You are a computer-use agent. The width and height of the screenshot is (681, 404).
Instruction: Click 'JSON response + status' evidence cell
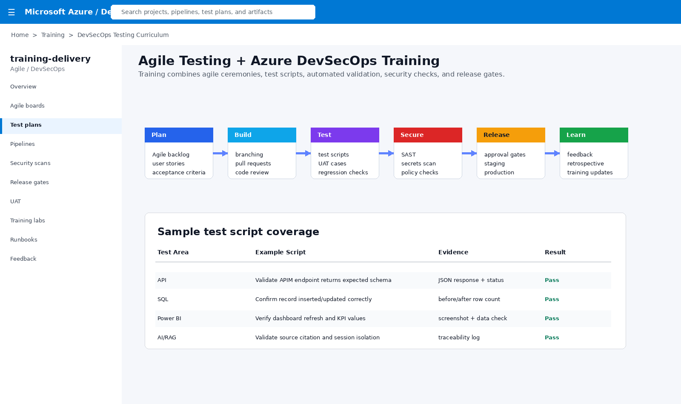(471, 280)
